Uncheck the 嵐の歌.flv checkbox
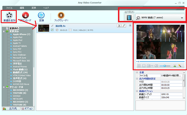This screenshot has width=187, height=115. [52, 30]
